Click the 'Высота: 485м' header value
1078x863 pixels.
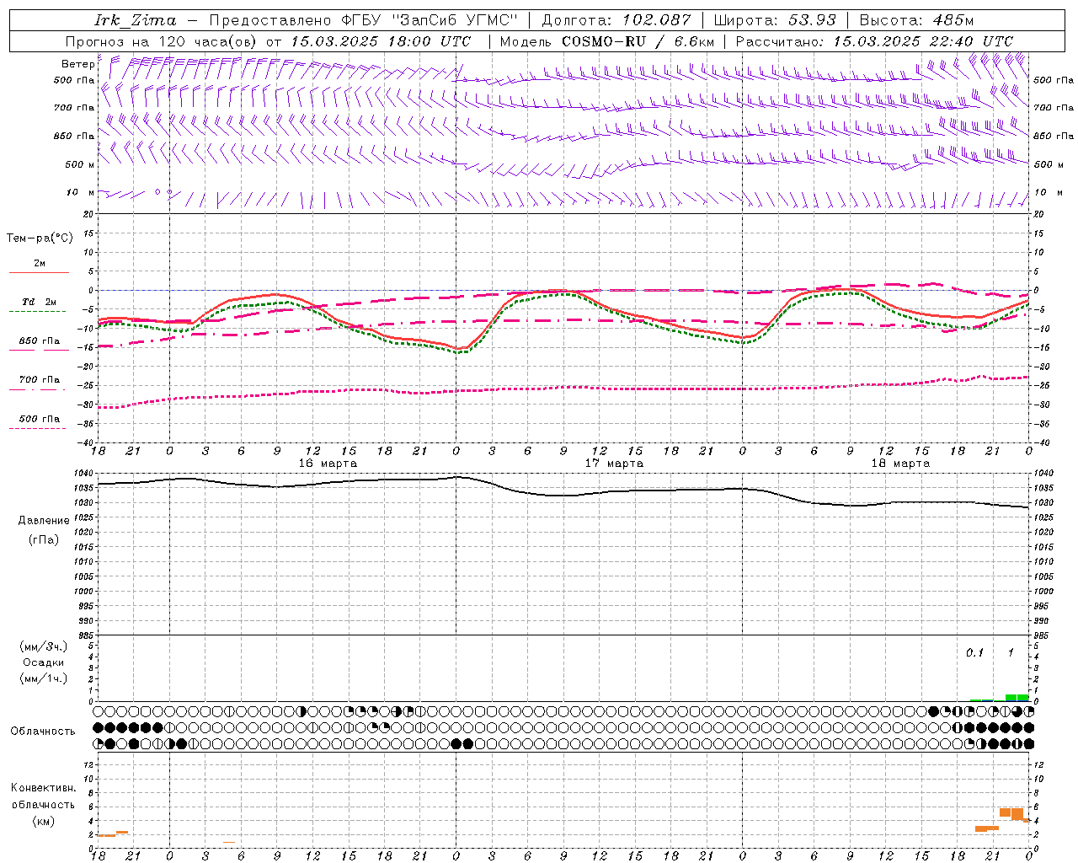[916, 20]
